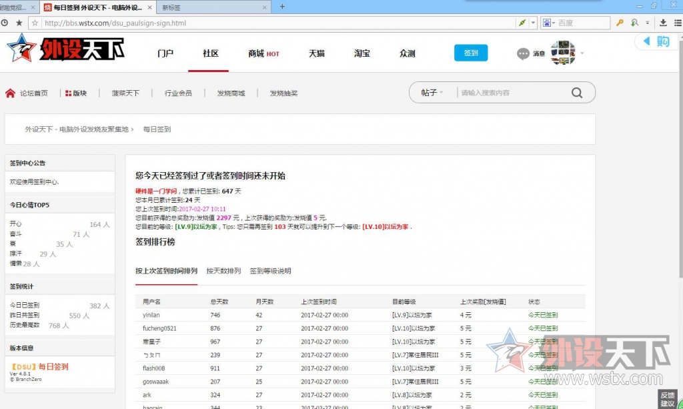This screenshot has width=683, height=409.
Task: Click the user avatar thumbnail
Action: click(x=563, y=53)
